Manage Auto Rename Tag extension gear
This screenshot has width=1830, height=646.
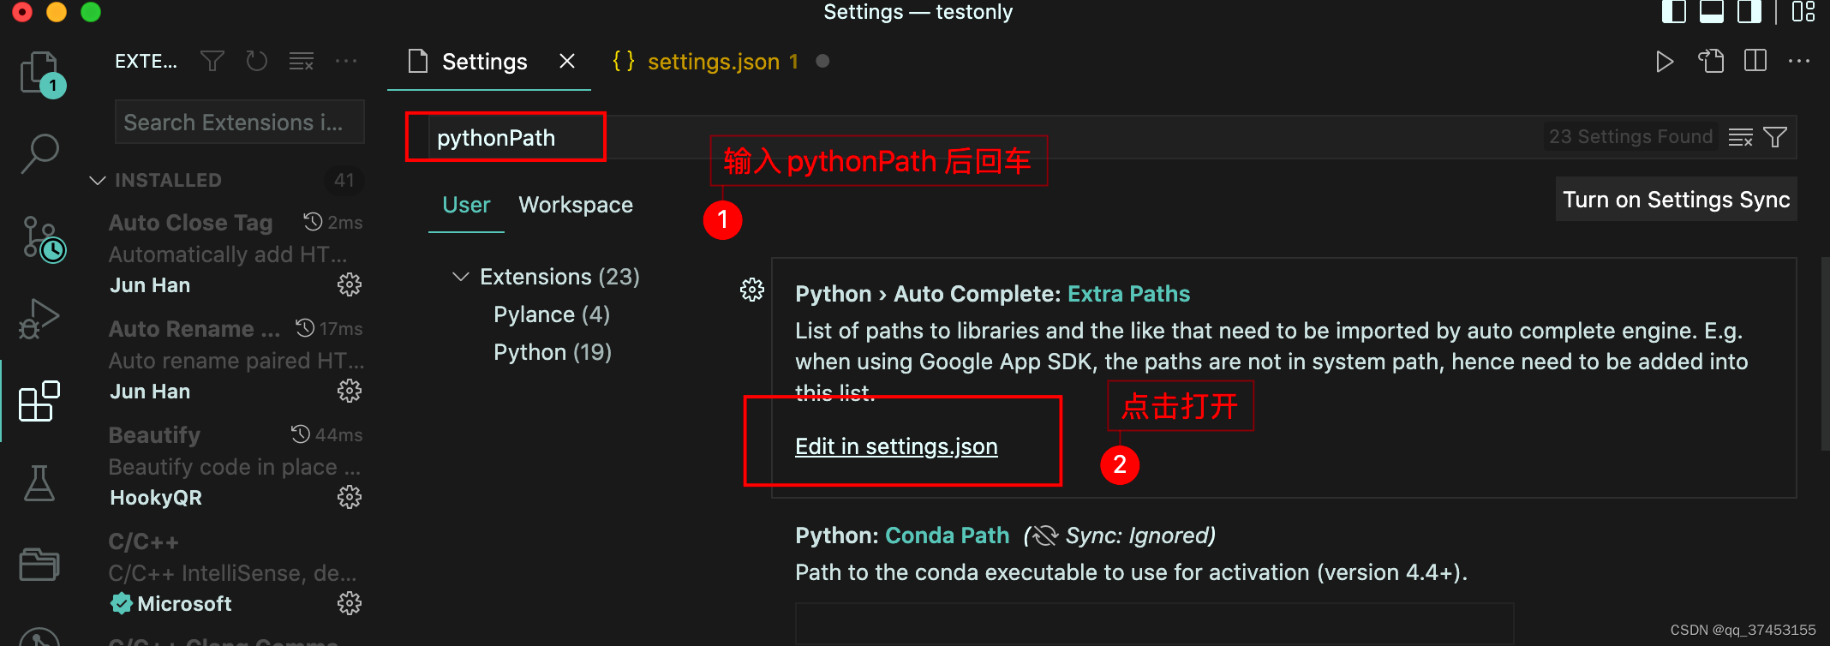(350, 391)
